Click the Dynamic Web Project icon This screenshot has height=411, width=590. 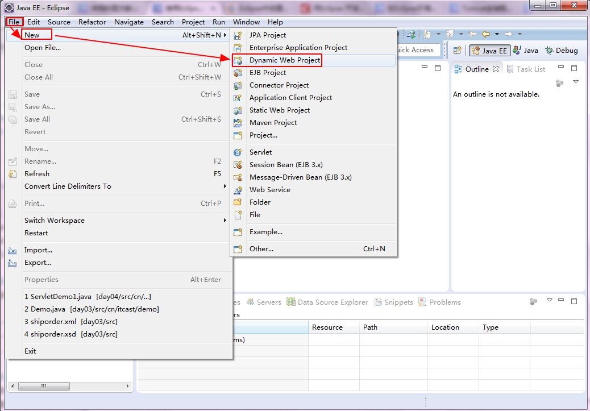pyautogui.click(x=238, y=60)
